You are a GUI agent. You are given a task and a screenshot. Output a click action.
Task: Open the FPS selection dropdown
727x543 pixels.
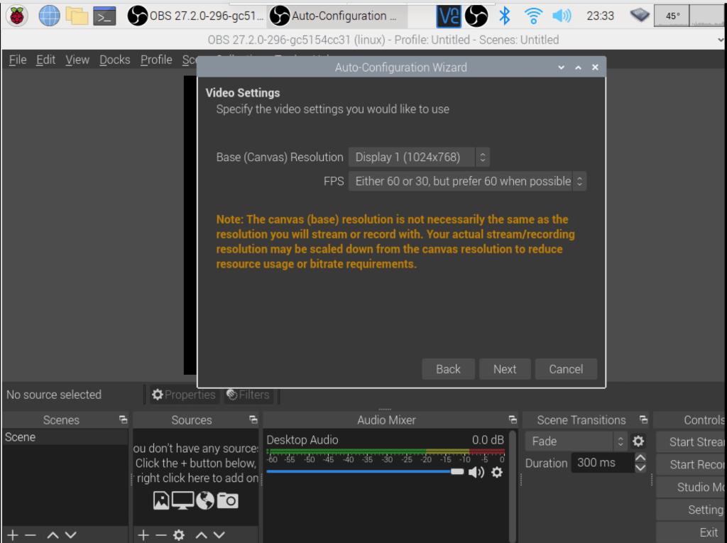point(467,181)
